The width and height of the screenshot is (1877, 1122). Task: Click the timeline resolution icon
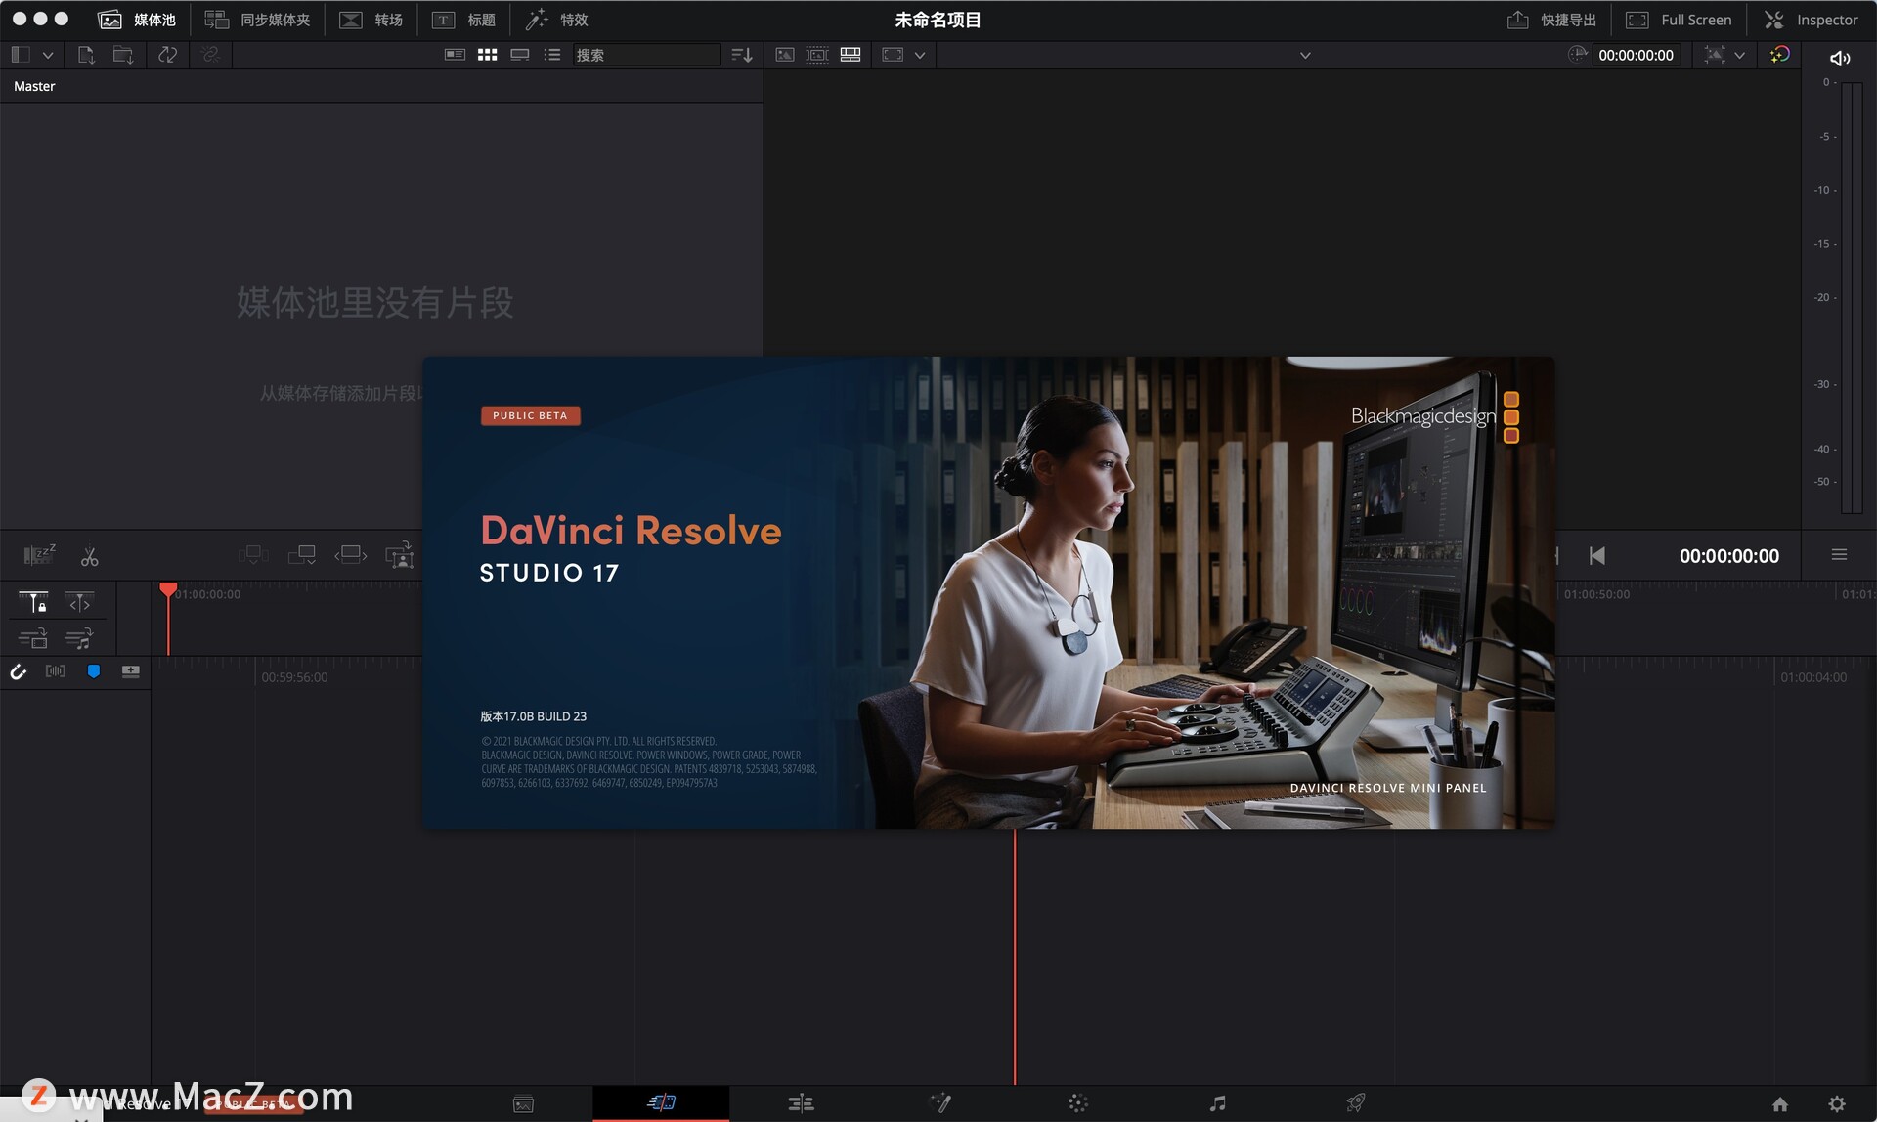click(x=1714, y=55)
